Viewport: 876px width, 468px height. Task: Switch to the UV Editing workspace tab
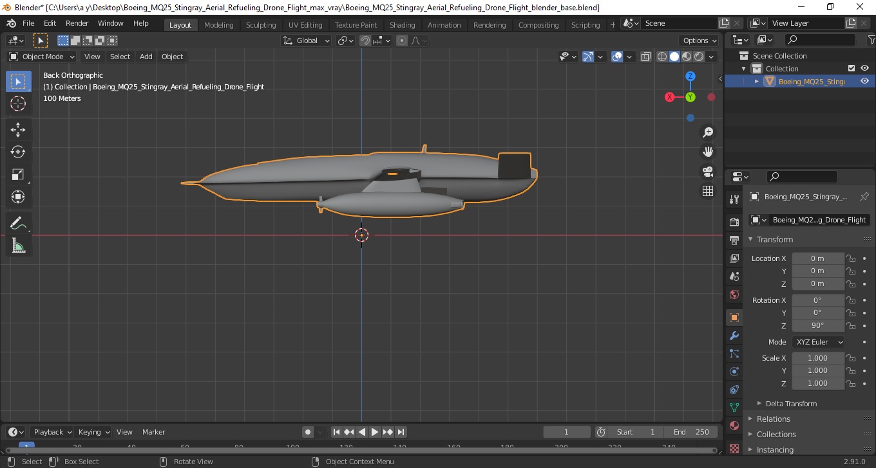coord(305,25)
